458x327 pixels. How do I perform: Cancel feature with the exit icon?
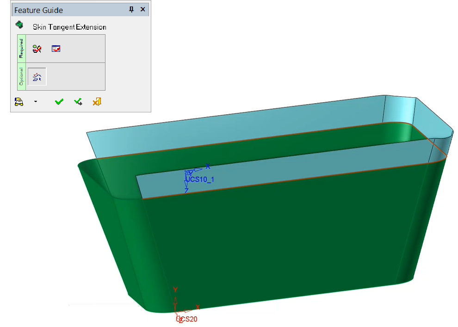click(x=97, y=102)
